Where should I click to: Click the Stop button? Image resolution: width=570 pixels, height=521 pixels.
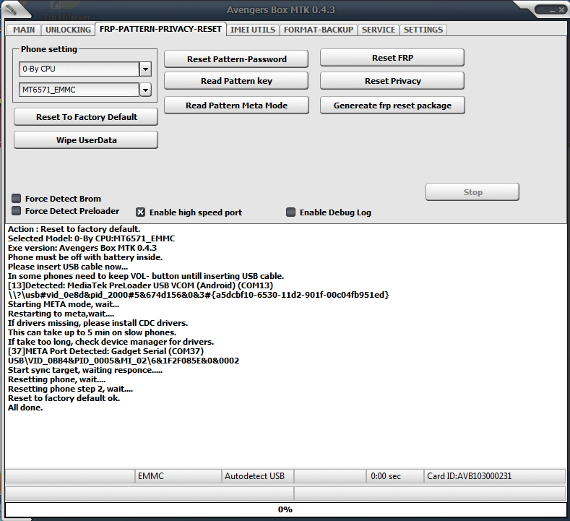click(472, 192)
